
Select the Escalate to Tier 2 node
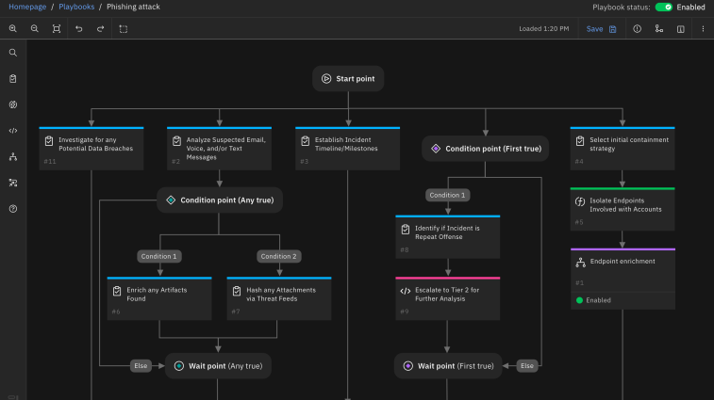[x=447, y=296]
